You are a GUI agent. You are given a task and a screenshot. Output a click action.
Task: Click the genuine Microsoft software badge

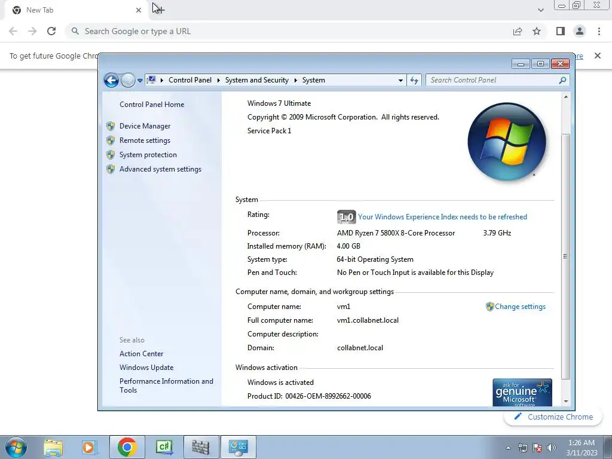[522, 393]
